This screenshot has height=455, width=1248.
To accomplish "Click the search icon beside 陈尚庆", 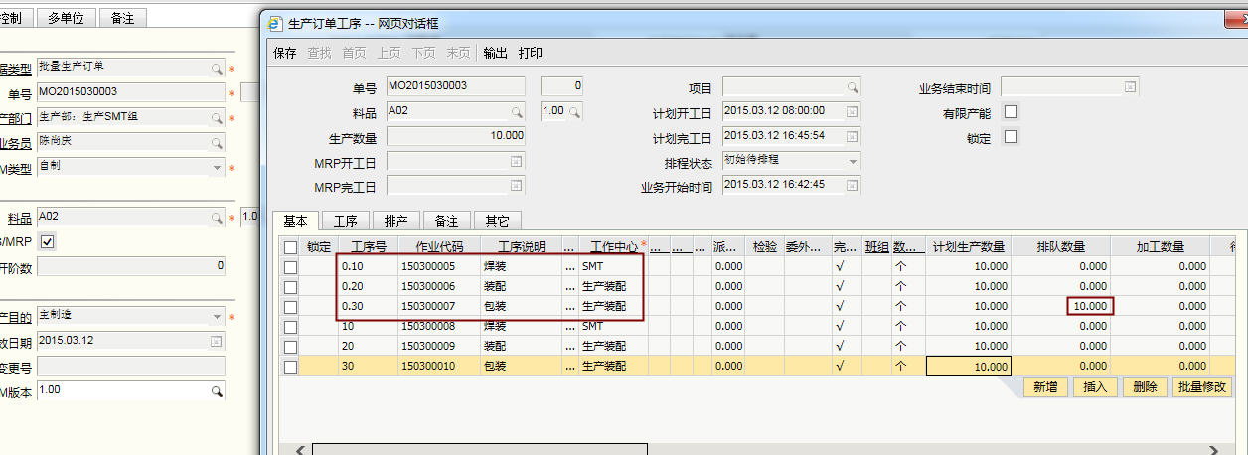I will click(217, 142).
